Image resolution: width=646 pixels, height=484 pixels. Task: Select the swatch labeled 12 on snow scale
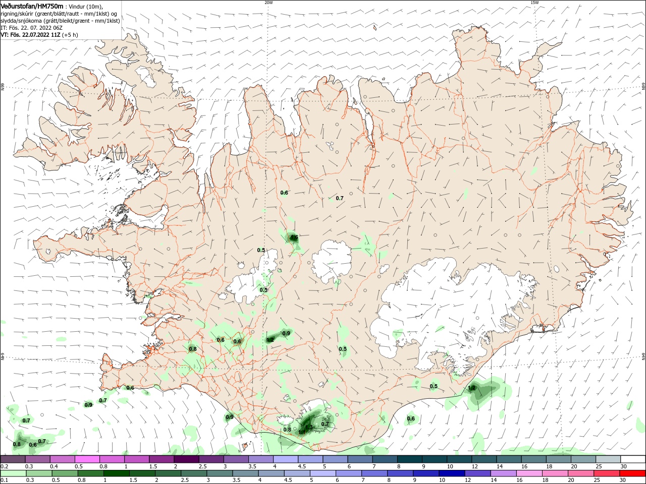(484, 459)
